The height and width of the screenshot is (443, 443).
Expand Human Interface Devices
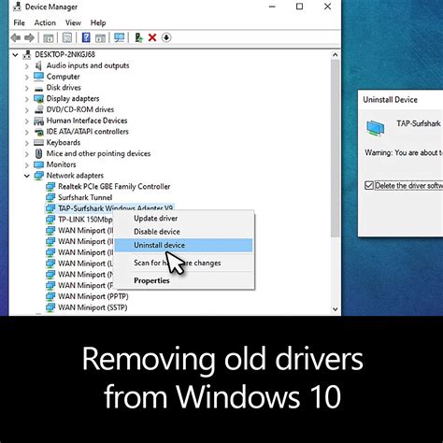click(27, 121)
